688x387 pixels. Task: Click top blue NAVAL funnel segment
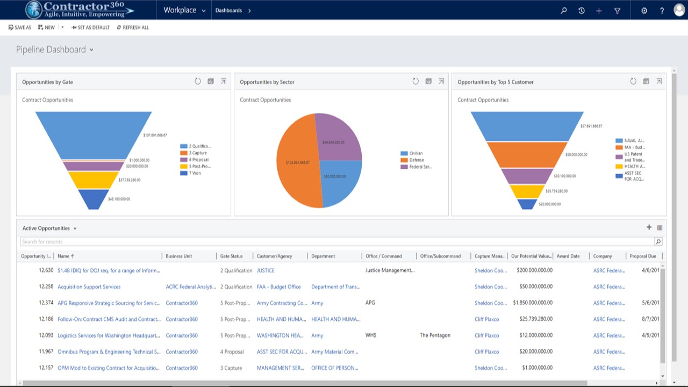(527, 126)
